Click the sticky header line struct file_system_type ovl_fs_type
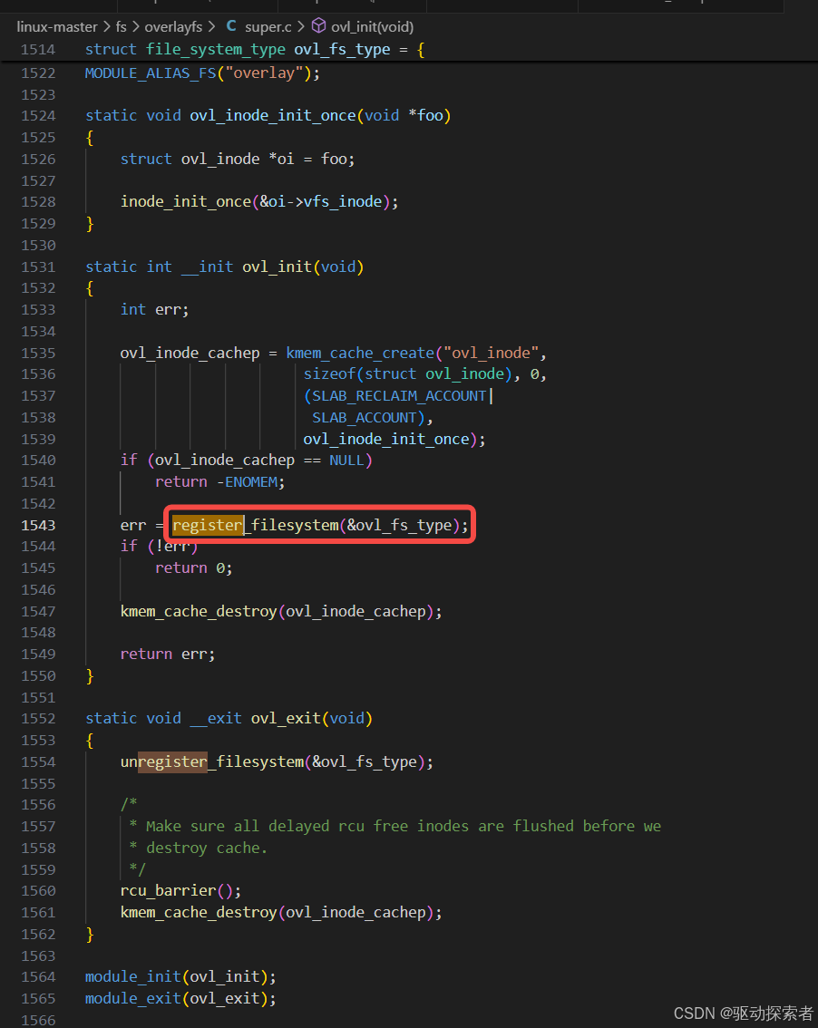 255,49
